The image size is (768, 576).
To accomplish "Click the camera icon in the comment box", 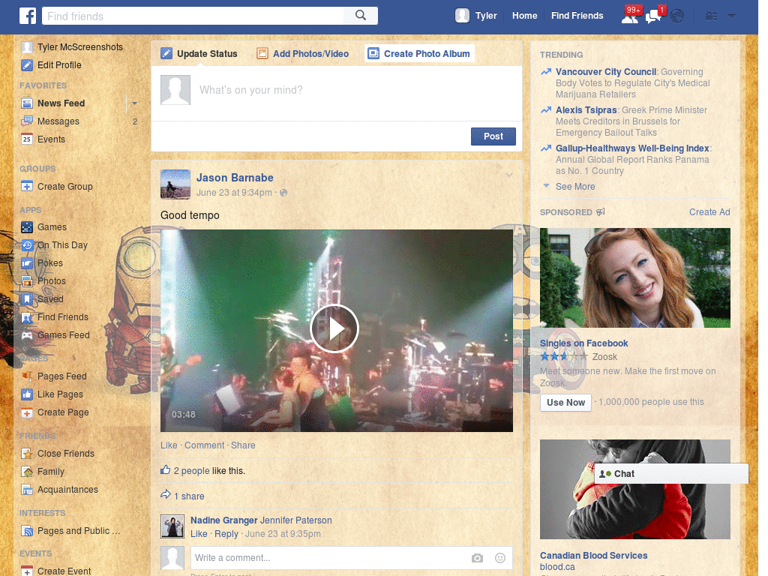I will [x=477, y=558].
